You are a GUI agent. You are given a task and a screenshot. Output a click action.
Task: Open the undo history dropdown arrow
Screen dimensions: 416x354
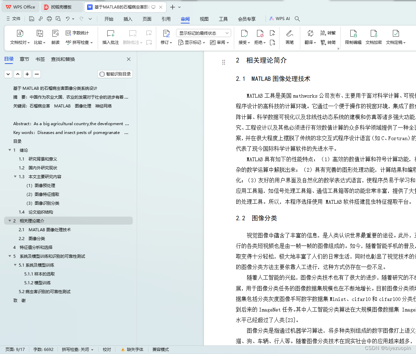[x=73, y=19]
